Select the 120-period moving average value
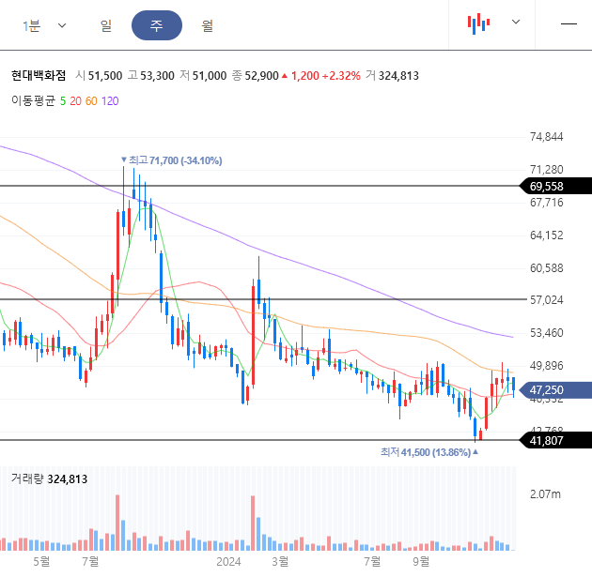 [110, 101]
